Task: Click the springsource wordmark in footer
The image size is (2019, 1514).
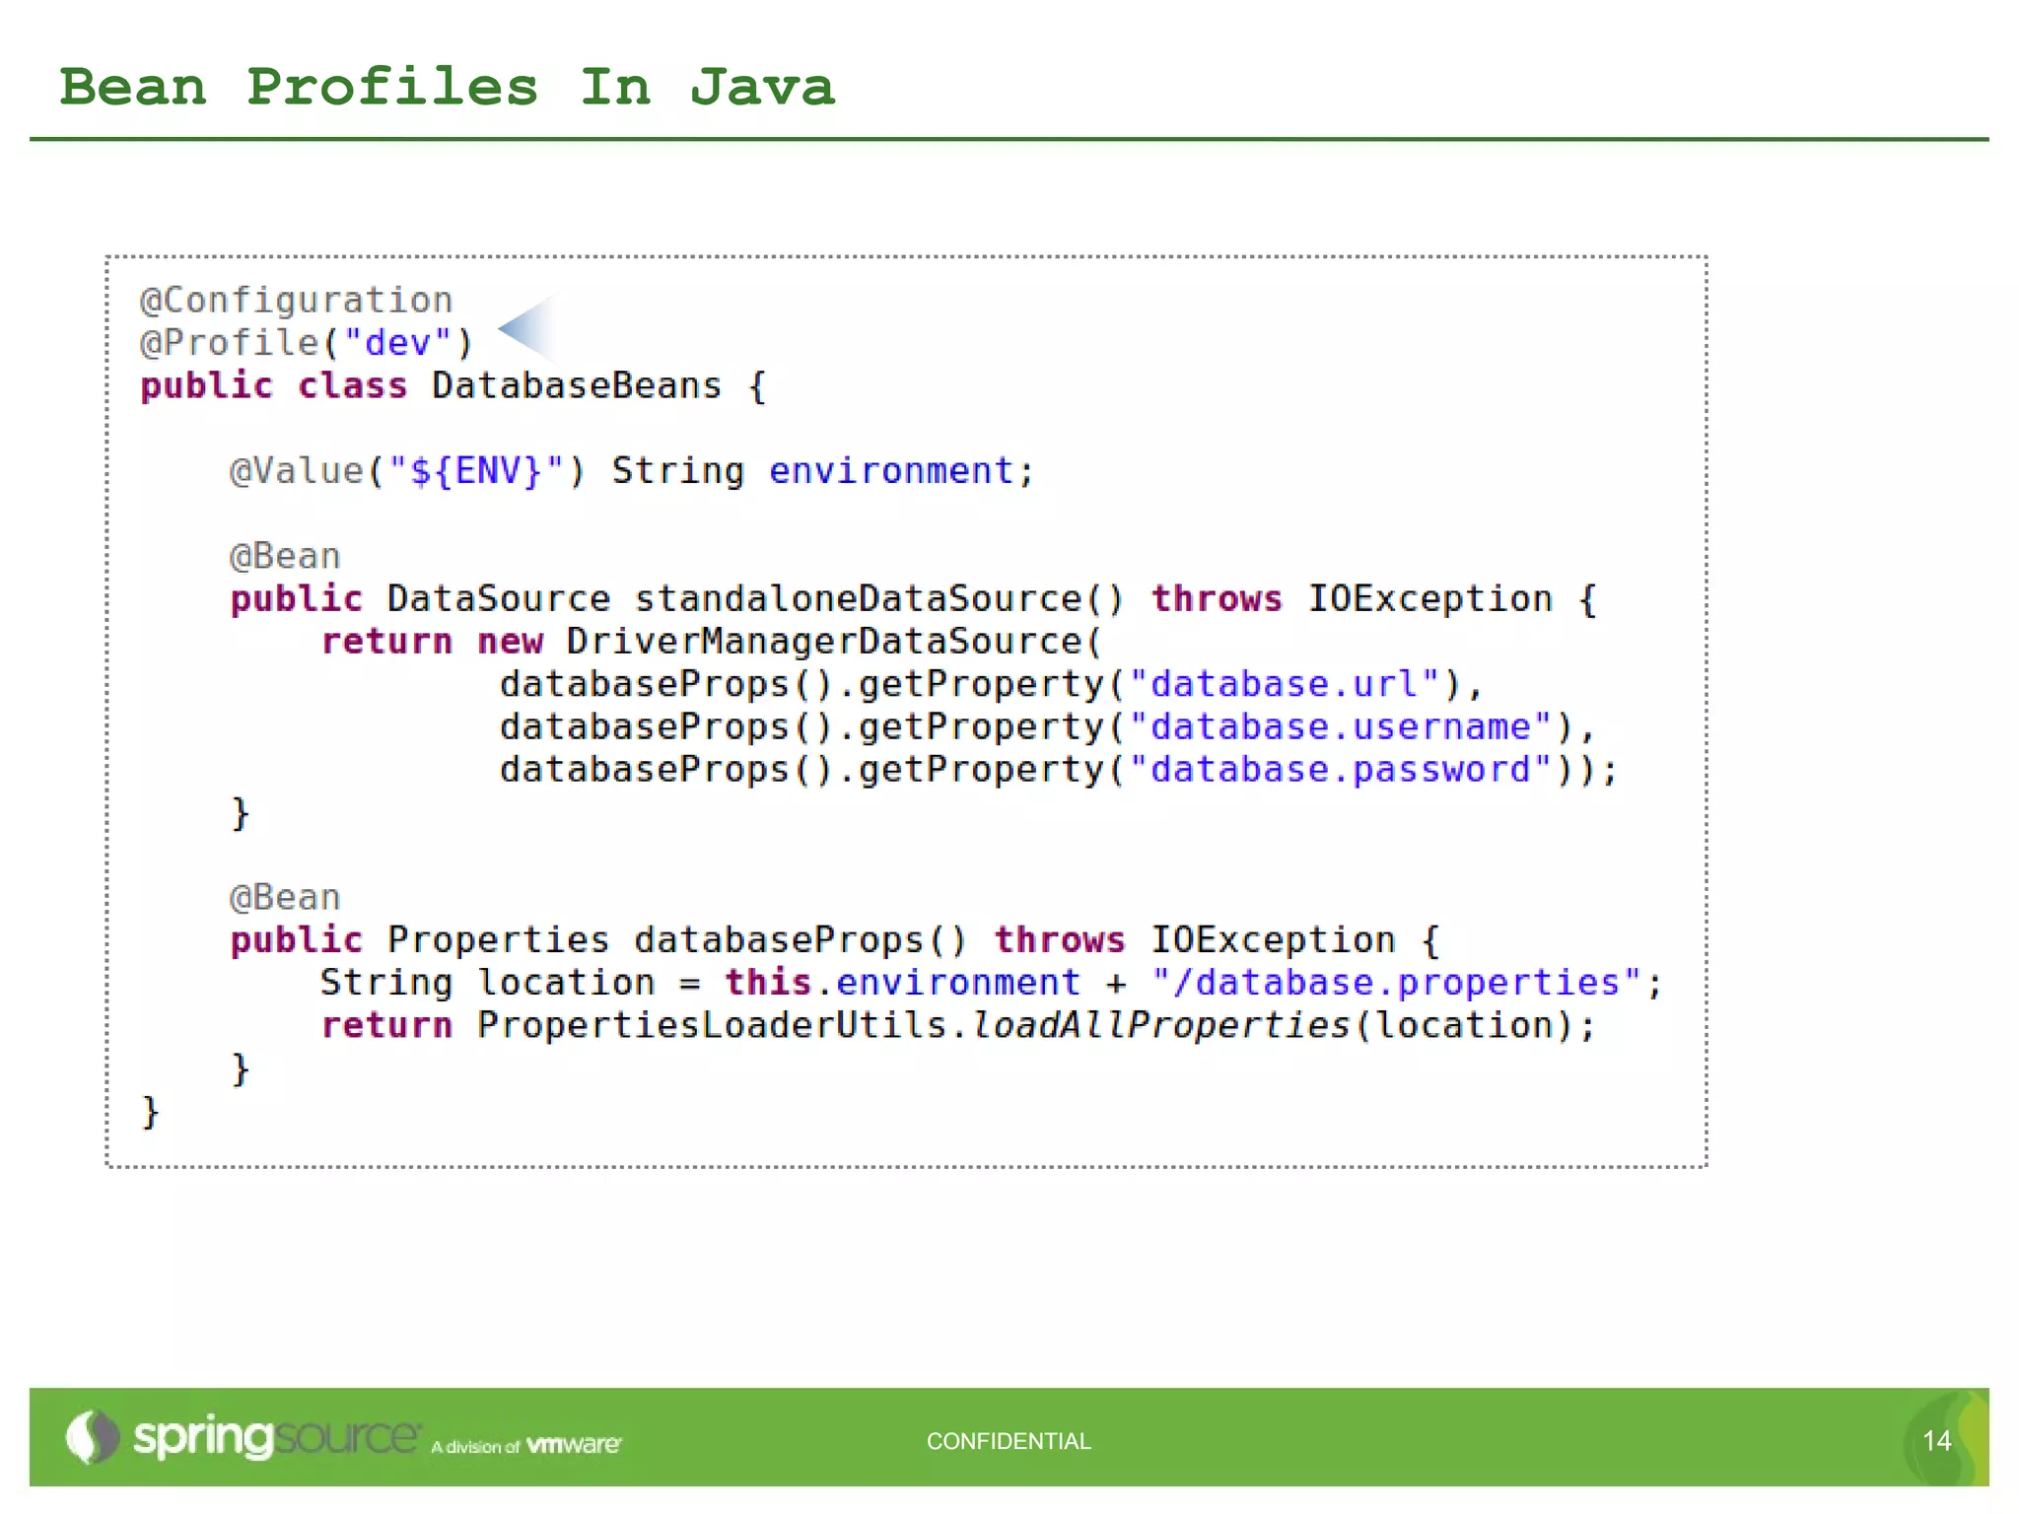Action: [277, 1437]
